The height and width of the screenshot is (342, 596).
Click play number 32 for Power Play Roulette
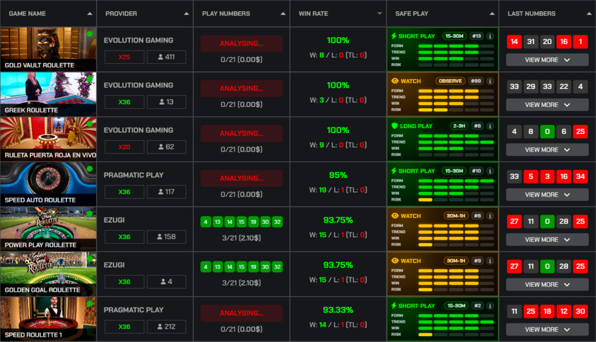(x=278, y=222)
